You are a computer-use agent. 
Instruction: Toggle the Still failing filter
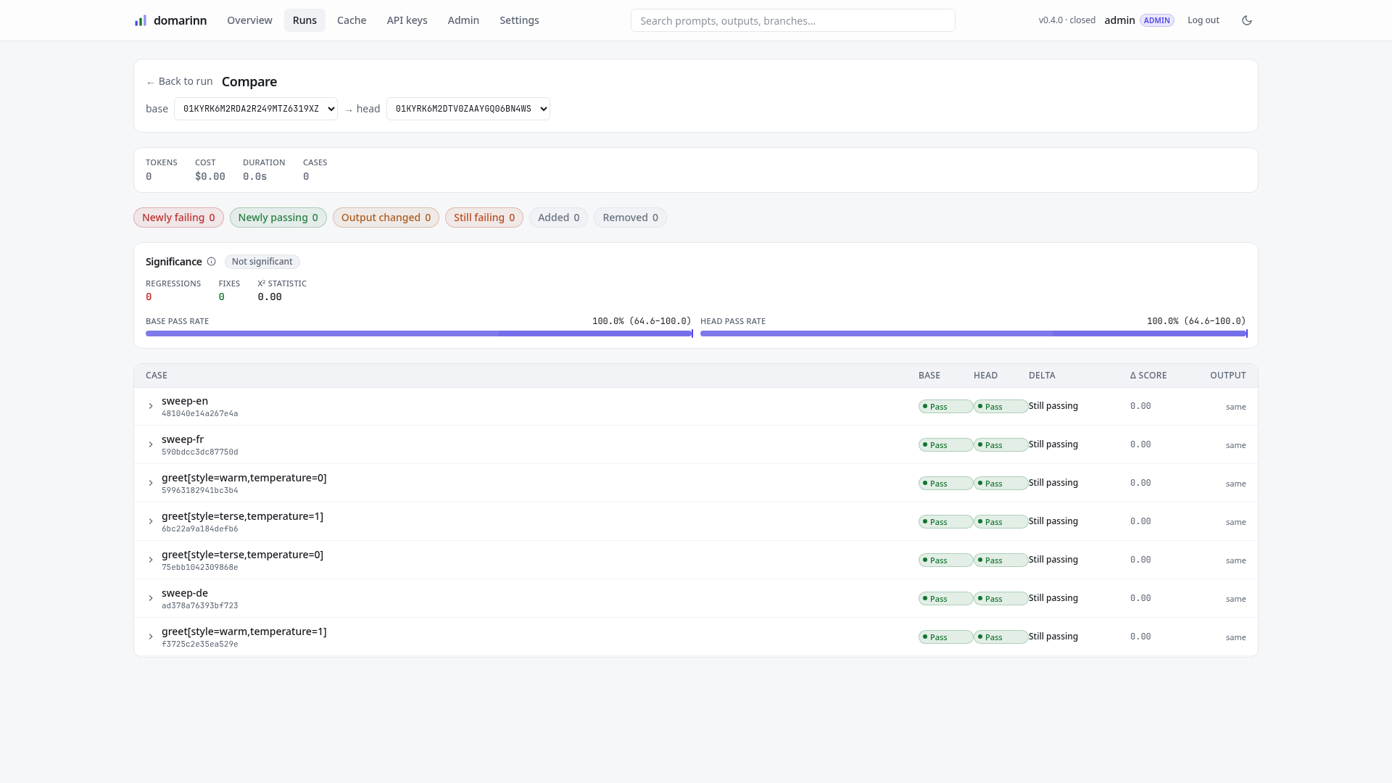pyautogui.click(x=484, y=217)
